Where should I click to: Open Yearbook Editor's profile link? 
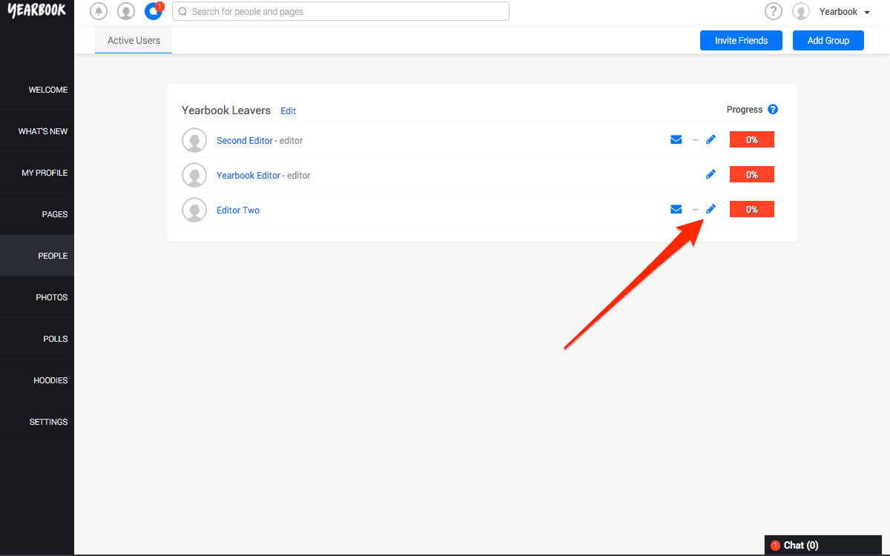coord(248,176)
